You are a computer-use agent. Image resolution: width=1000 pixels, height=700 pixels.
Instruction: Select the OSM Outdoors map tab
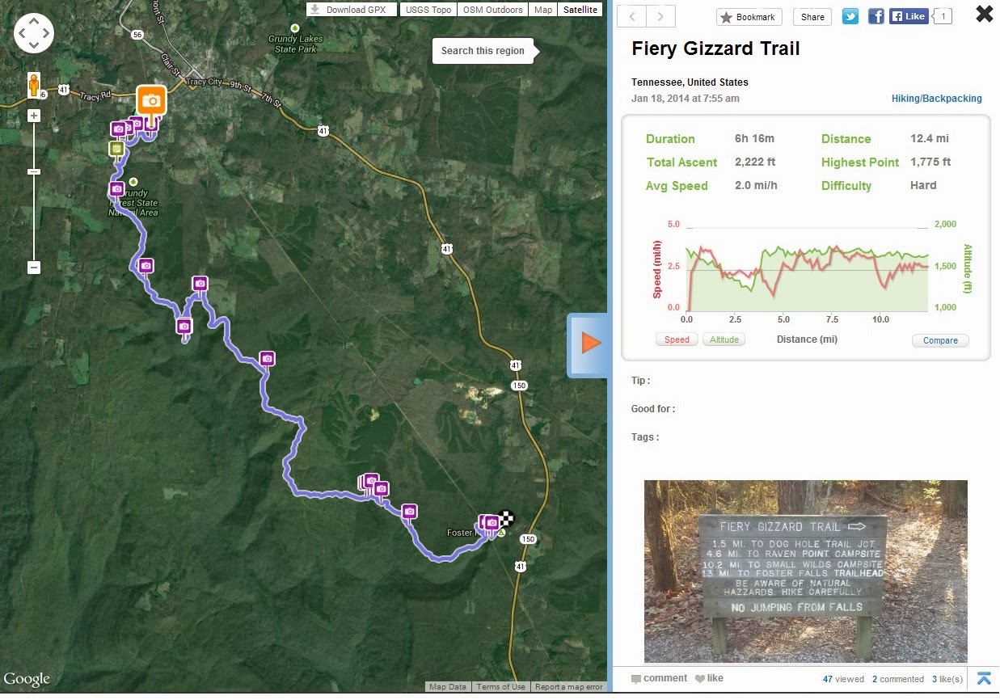492,9
